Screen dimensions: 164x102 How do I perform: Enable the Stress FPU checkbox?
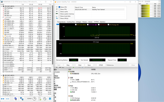(x=59, y=9)
